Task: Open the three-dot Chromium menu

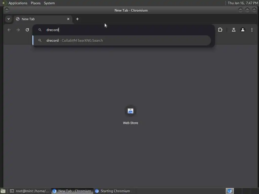Action: (x=252, y=30)
